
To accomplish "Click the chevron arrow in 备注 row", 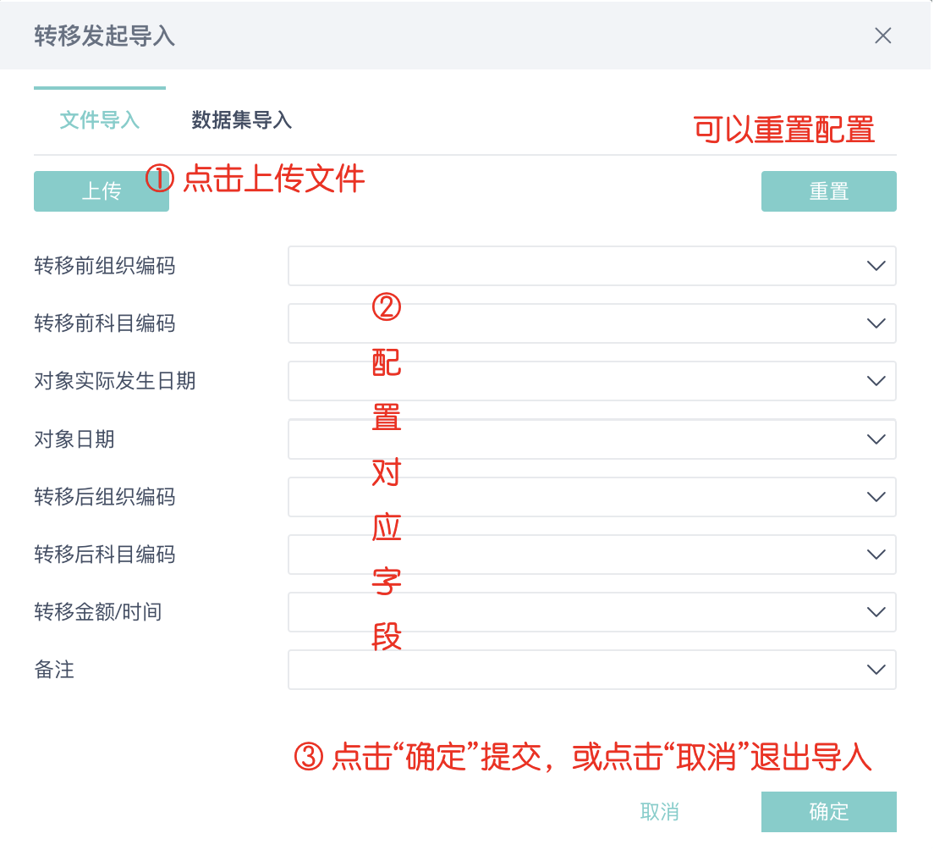I will click(876, 670).
